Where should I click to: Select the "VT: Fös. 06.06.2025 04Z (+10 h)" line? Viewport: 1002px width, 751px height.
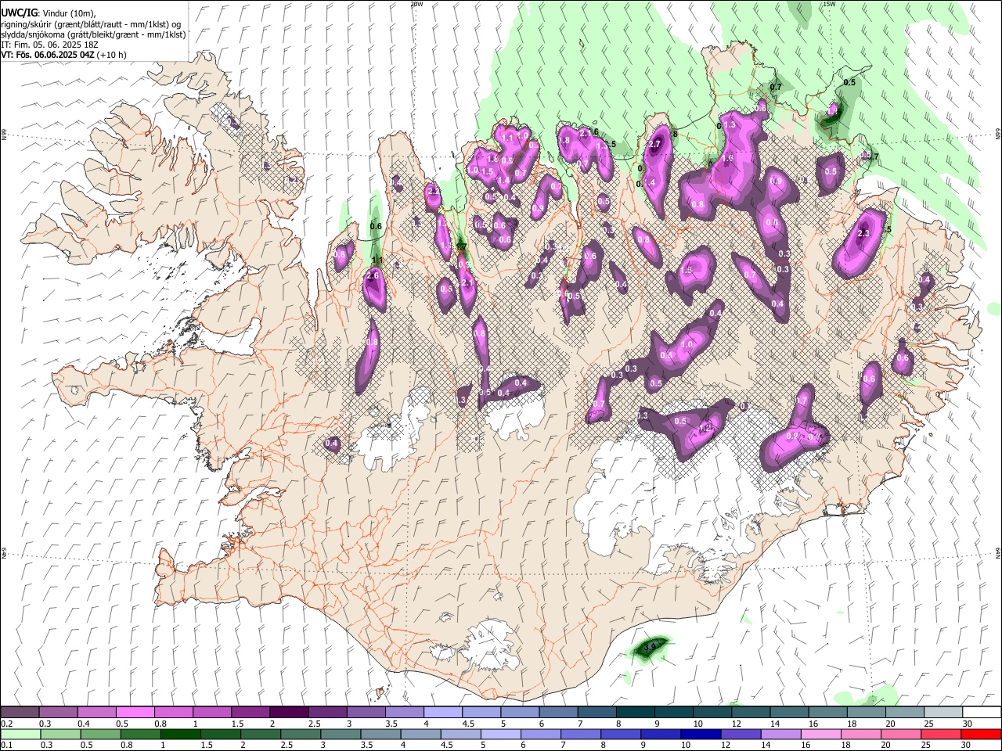click(x=64, y=55)
